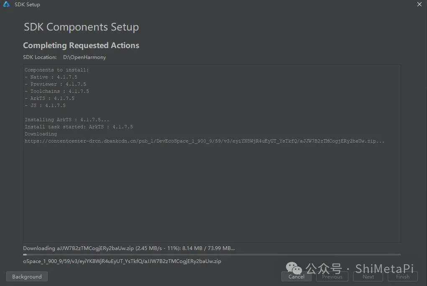Click the download progress bar
427x286 pixels.
point(212,254)
